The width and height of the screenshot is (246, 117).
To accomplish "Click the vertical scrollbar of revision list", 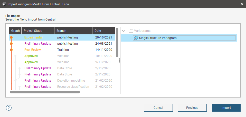I will pyautogui.click(x=117, y=42).
